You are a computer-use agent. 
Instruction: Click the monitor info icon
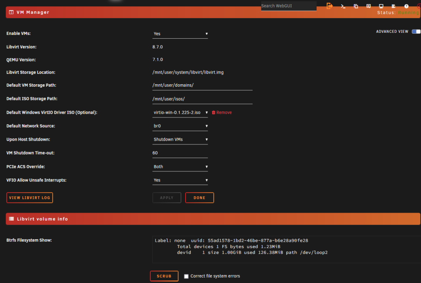tap(381, 6)
